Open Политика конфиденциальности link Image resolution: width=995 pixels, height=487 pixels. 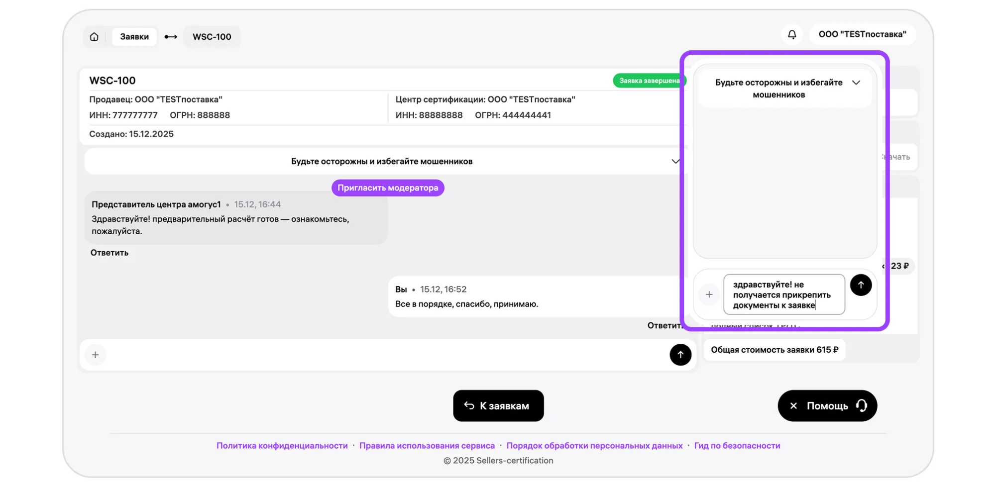282,446
